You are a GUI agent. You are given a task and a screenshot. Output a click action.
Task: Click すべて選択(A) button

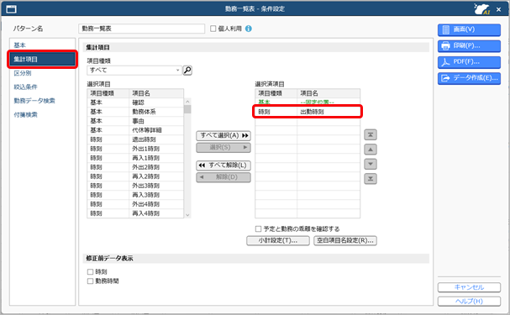tap(223, 135)
